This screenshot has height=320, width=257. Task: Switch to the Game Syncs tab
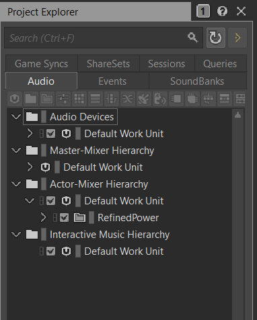[42, 64]
